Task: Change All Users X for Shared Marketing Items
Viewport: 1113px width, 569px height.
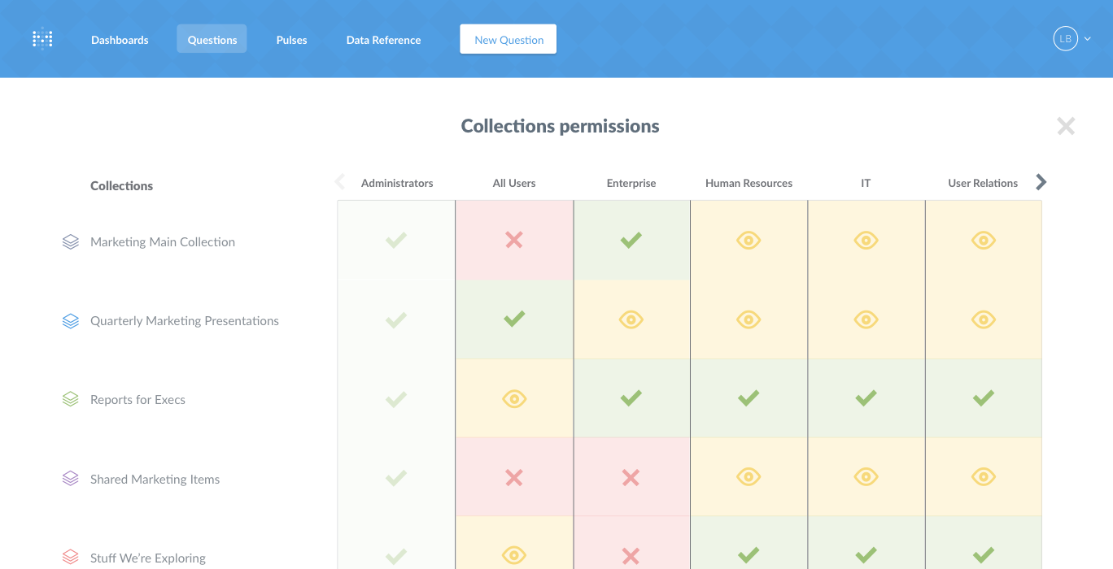Action: [x=514, y=477]
